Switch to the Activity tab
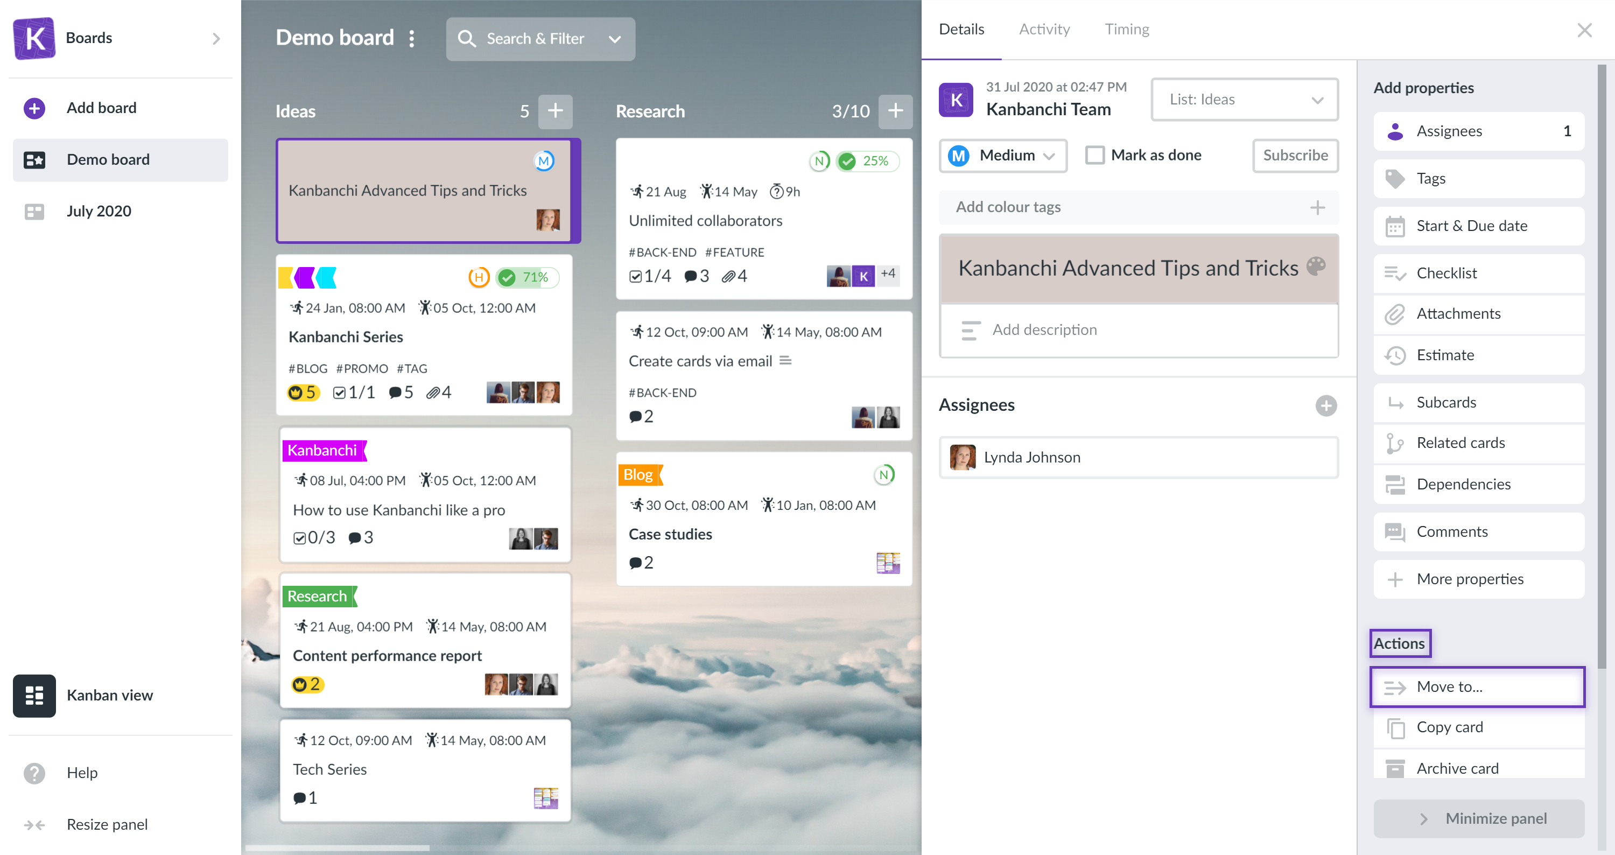This screenshot has height=855, width=1615. [1044, 30]
